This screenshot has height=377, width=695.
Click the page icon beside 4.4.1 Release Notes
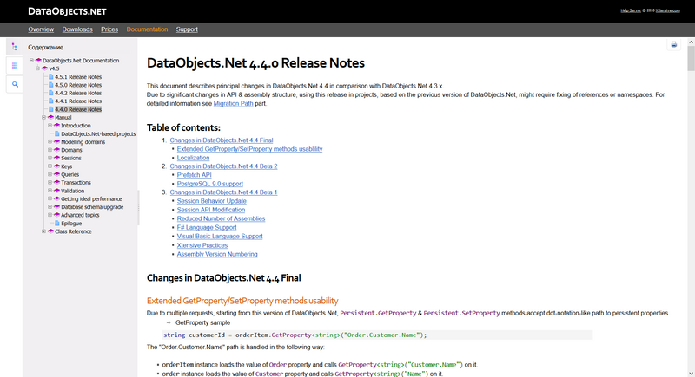pos(51,101)
